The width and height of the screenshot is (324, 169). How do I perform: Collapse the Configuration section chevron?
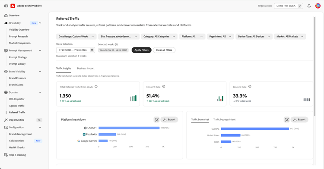[x=40, y=127]
